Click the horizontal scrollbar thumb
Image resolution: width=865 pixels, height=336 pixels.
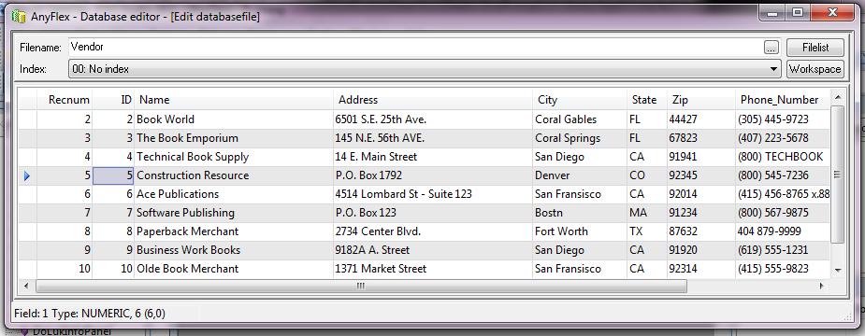(361, 286)
